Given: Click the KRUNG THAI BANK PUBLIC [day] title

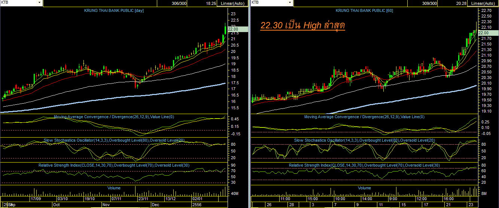Looking at the screenshot, I should [113, 10].
